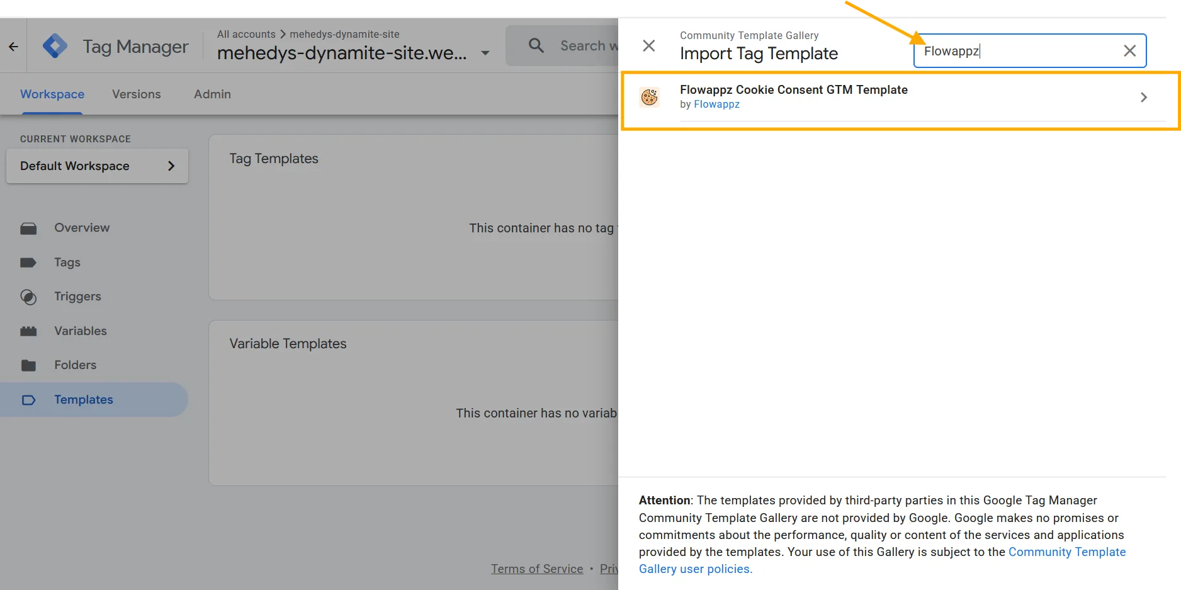Open Folders in the sidebar

[75, 365]
